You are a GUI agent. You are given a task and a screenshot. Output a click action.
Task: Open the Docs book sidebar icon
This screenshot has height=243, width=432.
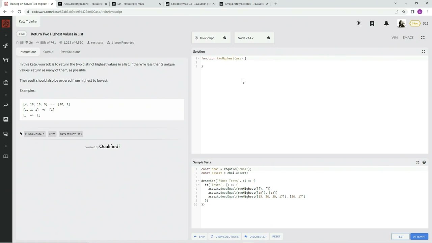tap(6, 157)
